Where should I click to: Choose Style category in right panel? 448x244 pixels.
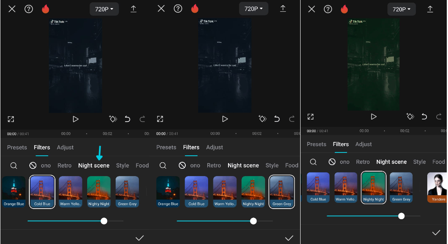pyautogui.click(x=419, y=162)
